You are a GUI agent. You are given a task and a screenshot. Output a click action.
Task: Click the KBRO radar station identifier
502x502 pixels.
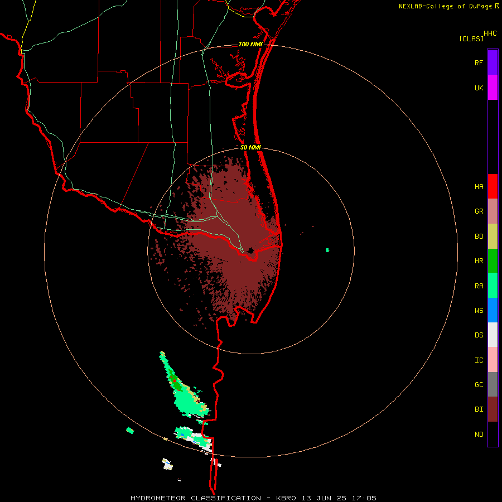click(286, 498)
